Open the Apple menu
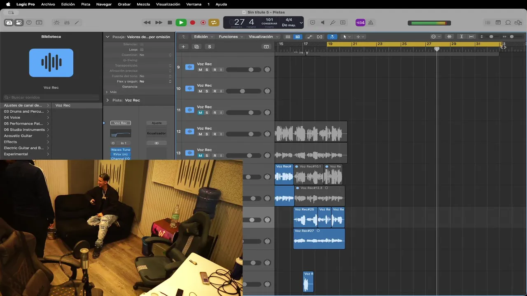 8,4
